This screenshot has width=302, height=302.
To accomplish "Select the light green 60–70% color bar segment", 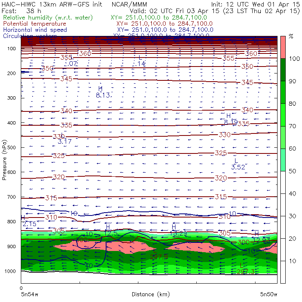I will 283,137.
